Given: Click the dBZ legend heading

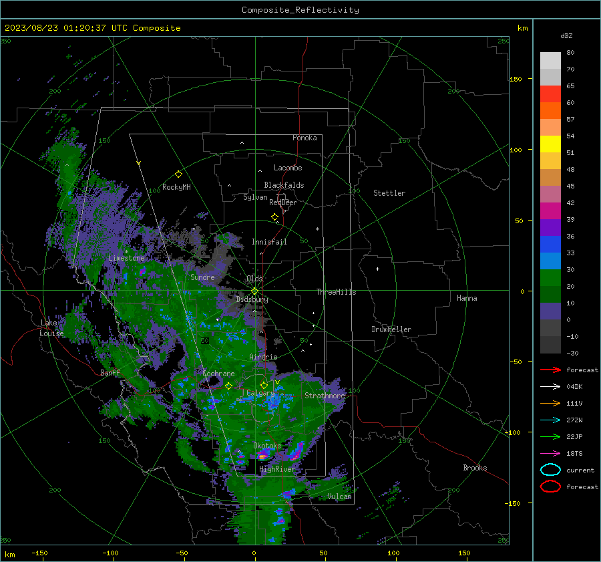Looking at the screenshot, I should click(566, 35).
